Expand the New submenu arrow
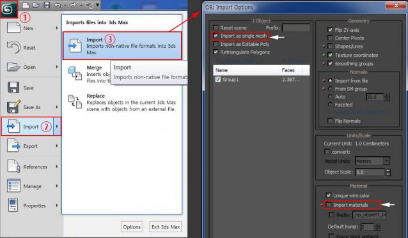Screen dimensions: 408x238 [57, 28]
